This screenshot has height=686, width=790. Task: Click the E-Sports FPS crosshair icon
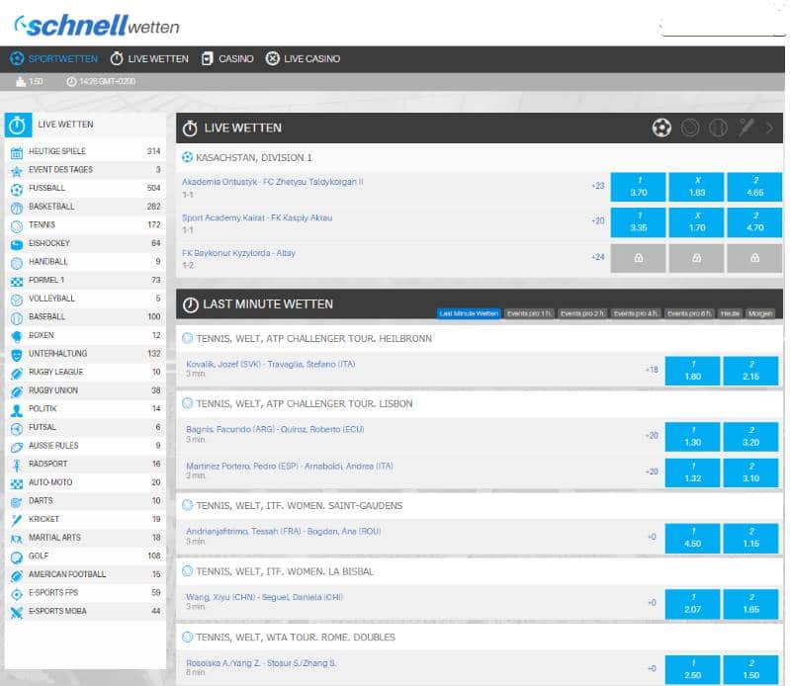(x=17, y=594)
